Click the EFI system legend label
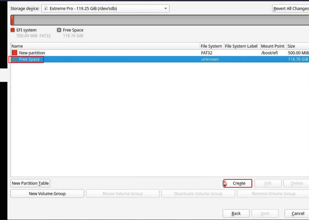Image resolution: width=309 pixels, height=220 pixels. point(27,30)
